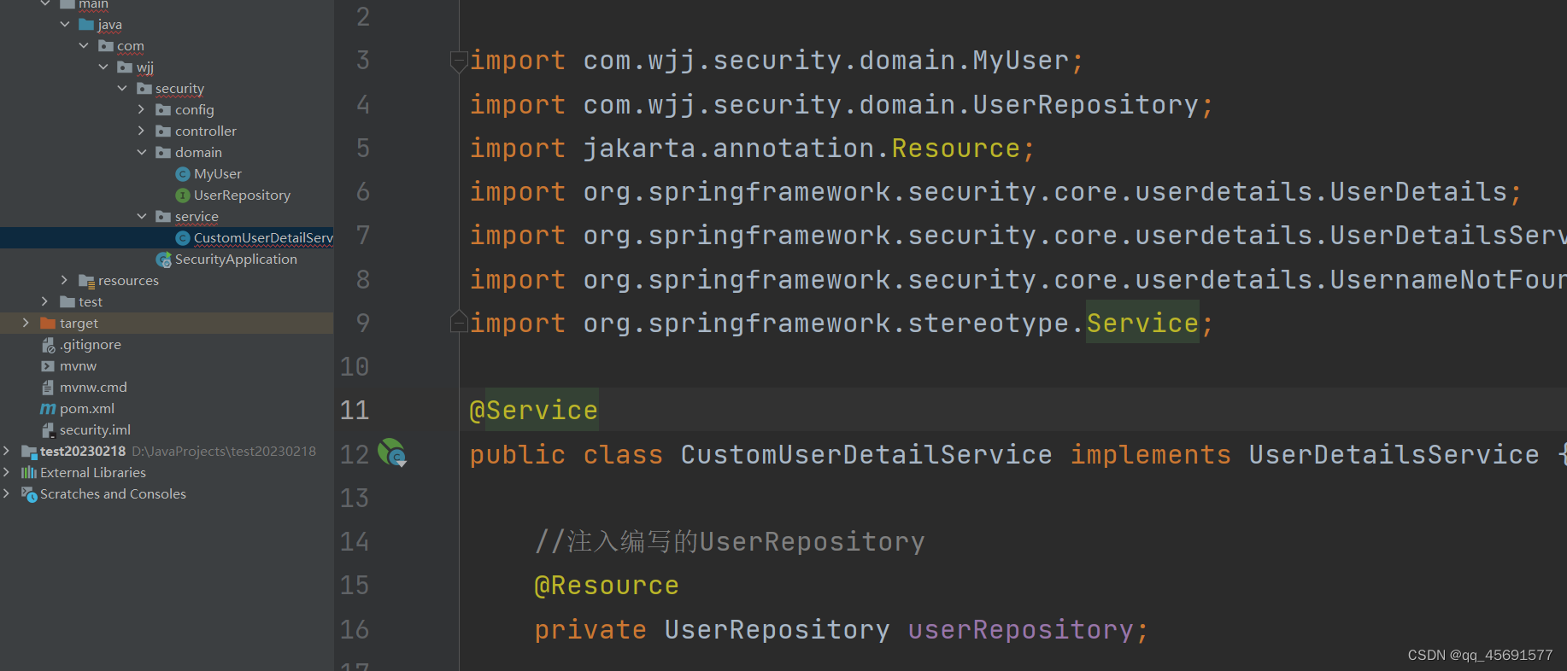Click line number 11 in the gutter

click(x=355, y=411)
